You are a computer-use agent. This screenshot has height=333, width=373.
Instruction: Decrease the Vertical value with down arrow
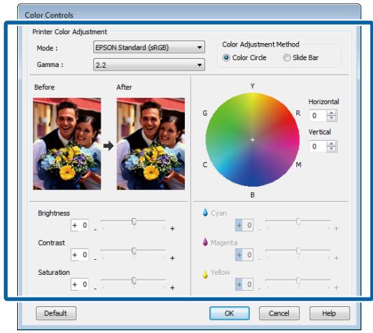coord(331,149)
